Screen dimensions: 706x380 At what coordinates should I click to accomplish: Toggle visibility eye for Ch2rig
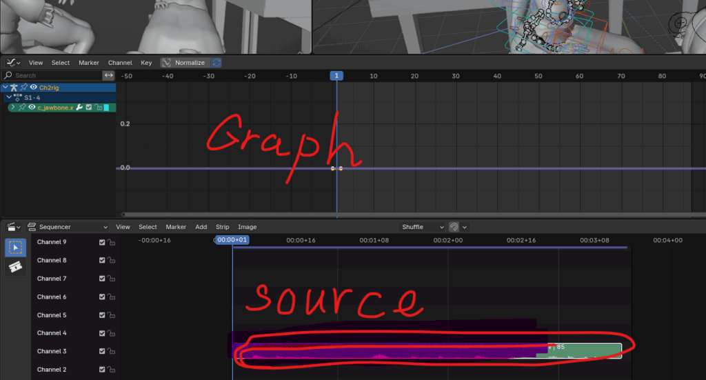pyautogui.click(x=33, y=88)
